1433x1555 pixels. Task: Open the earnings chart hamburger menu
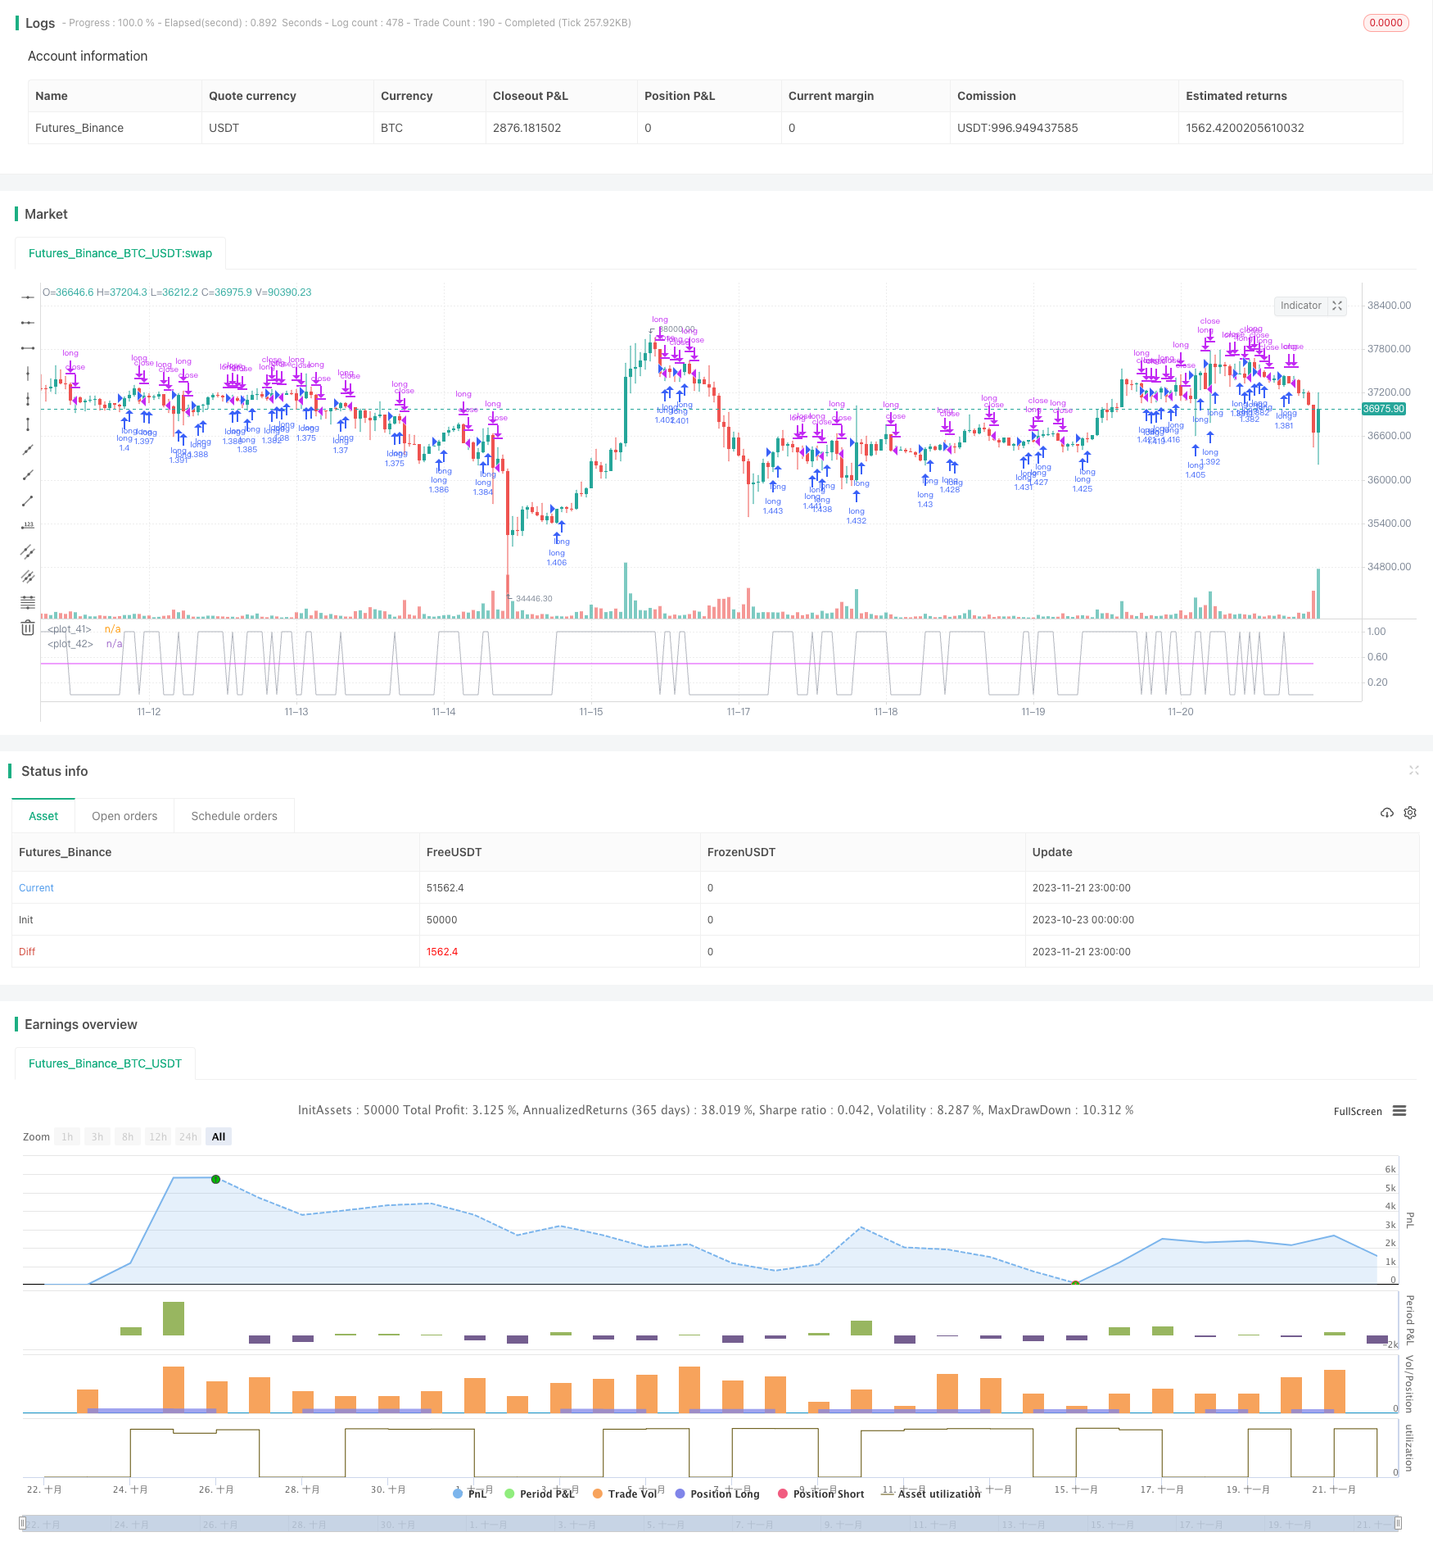(1399, 1111)
